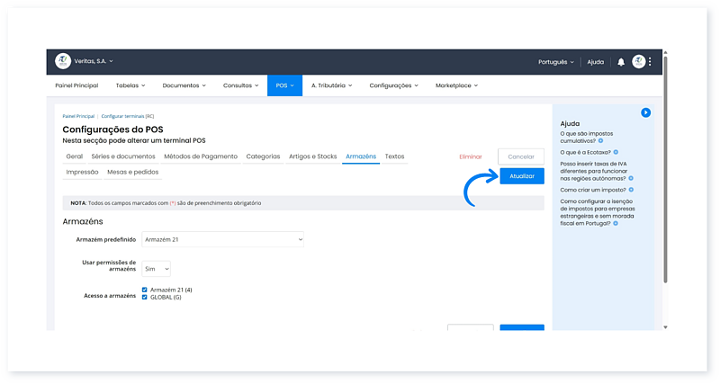Expand the Veritas, S.A. company selector
This screenshot has width=720, height=384.
(x=94, y=61)
